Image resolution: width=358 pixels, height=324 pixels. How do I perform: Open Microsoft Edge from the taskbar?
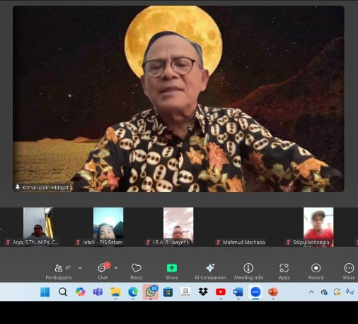pyautogui.click(x=133, y=292)
